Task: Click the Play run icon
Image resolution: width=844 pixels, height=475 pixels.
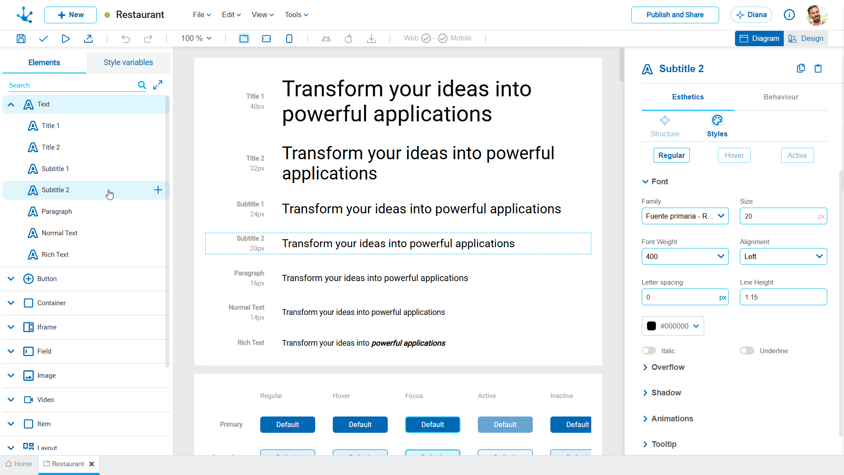Action: (65, 39)
